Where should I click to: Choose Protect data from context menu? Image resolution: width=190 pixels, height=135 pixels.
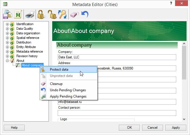(59, 70)
